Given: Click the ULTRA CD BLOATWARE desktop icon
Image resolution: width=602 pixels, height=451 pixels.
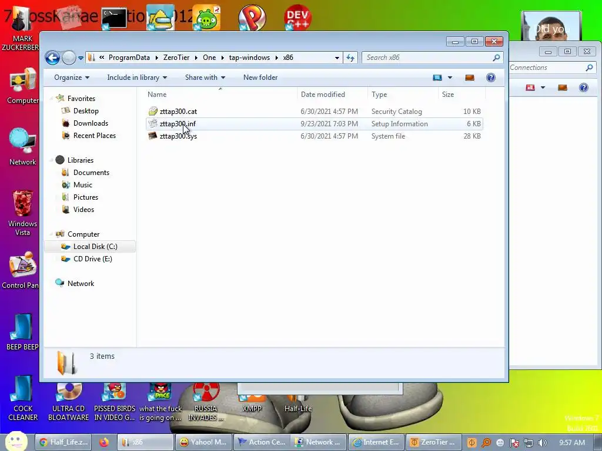Looking at the screenshot, I should pyautogui.click(x=68, y=400).
